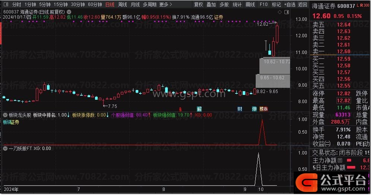Click the 返回 back button
372x195 pixels.
pyautogui.click(x=303, y=4)
